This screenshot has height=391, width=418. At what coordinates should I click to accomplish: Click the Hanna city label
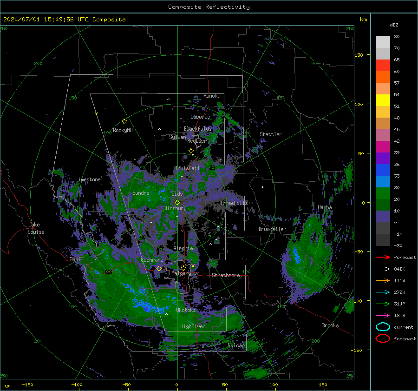tap(325, 207)
